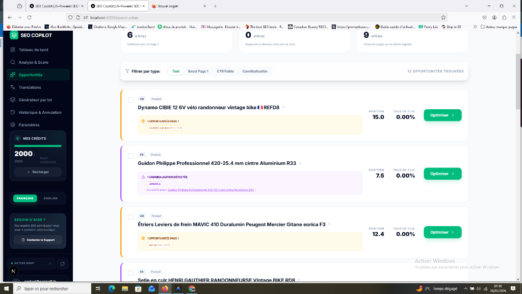Open Paramètres gear icon in the sidebar
The height and width of the screenshot is (294, 522).
pos(13,125)
